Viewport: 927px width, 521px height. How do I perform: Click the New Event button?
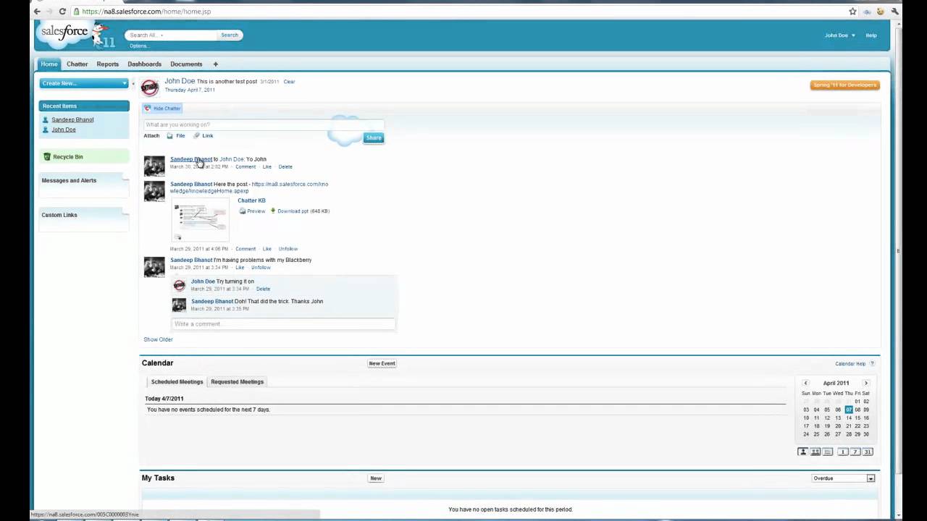(382, 363)
